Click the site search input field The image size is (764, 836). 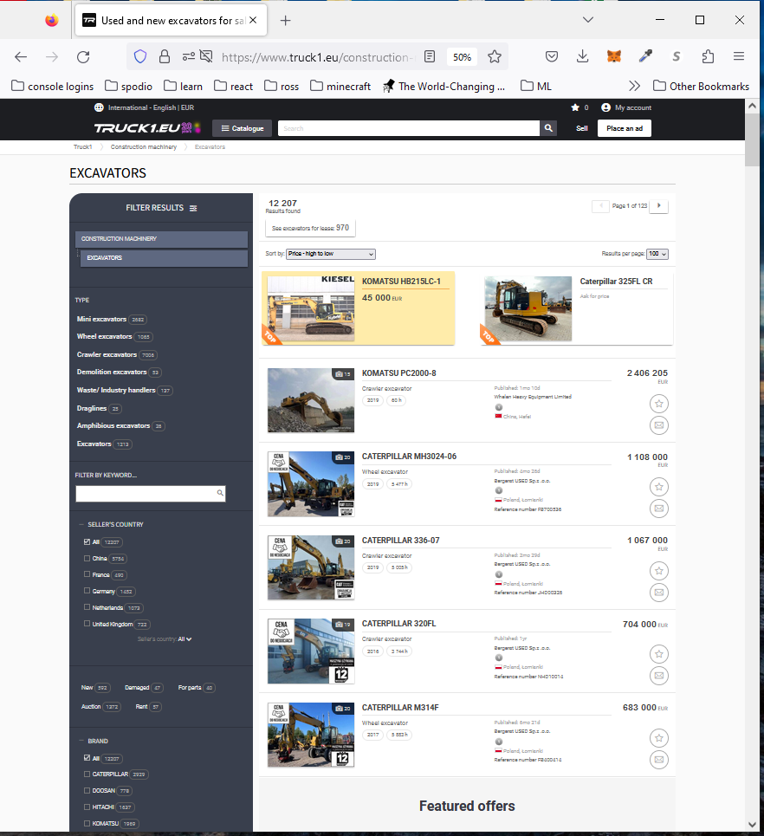tap(408, 128)
